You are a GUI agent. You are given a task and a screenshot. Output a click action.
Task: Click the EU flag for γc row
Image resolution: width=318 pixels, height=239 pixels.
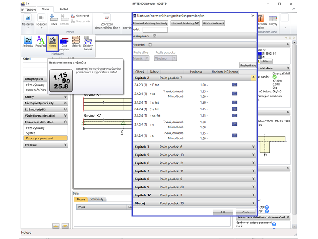[x=235, y=124]
